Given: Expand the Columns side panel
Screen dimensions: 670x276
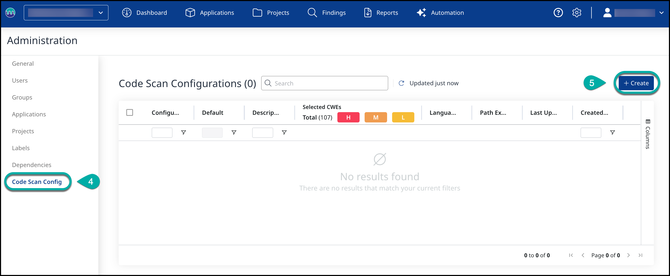Looking at the screenshot, I should (x=648, y=134).
